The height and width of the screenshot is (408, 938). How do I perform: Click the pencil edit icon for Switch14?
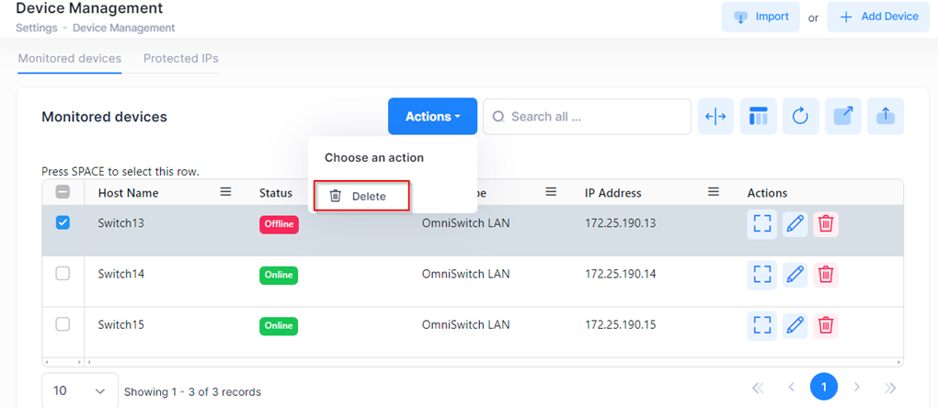coord(795,274)
